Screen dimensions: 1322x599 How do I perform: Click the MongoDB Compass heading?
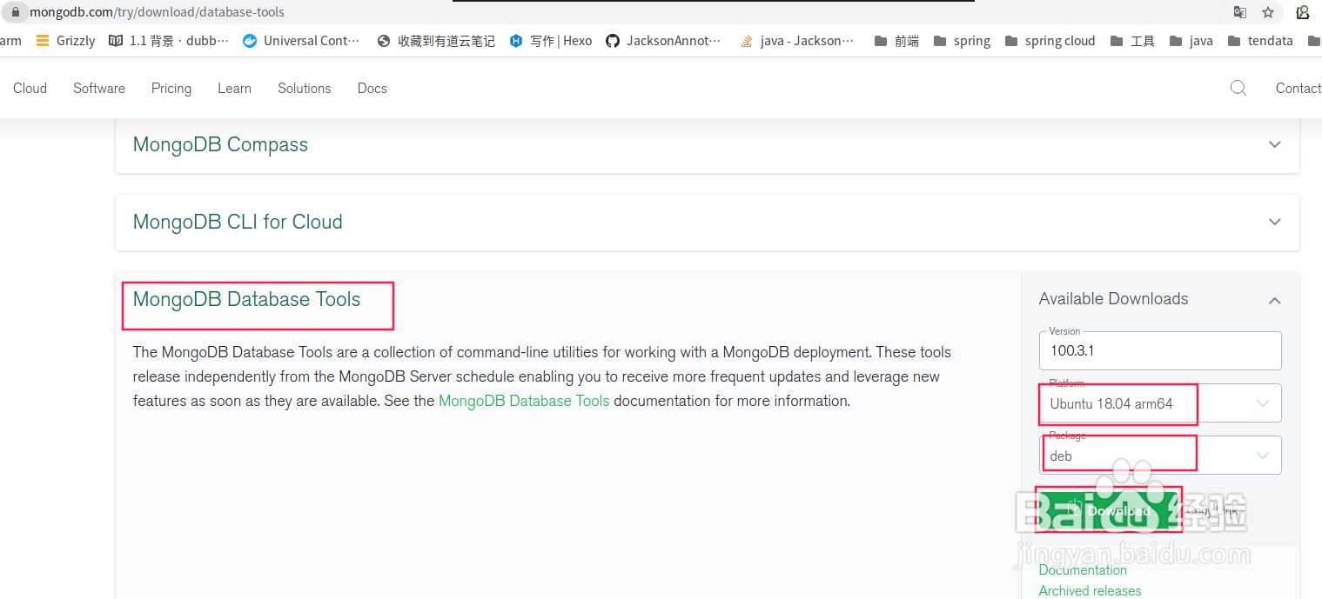[x=220, y=144]
